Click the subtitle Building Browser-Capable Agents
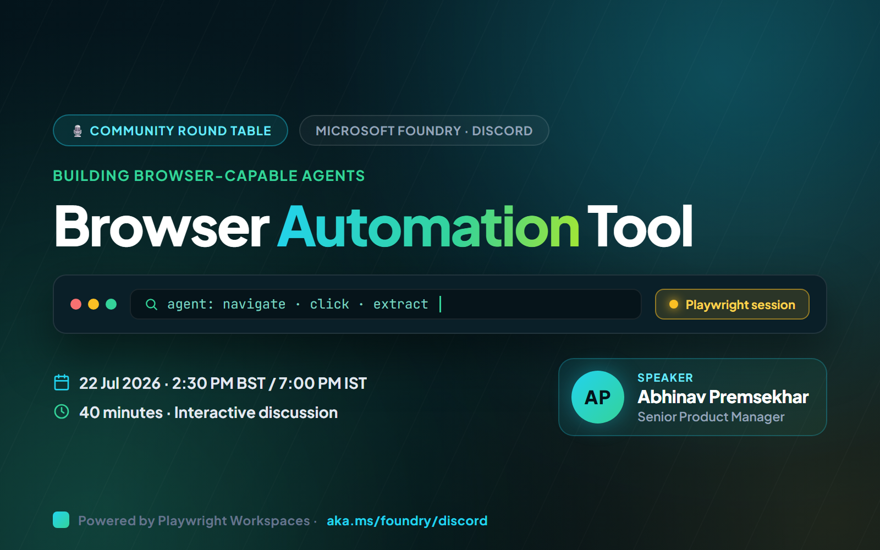The width and height of the screenshot is (880, 550). point(209,176)
